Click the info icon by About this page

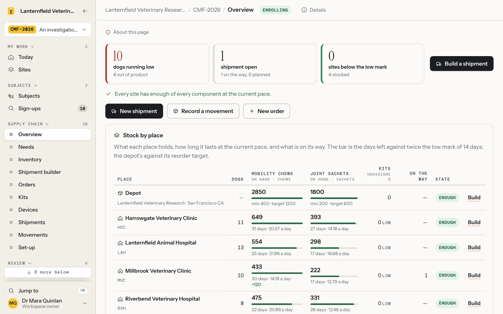(108, 32)
